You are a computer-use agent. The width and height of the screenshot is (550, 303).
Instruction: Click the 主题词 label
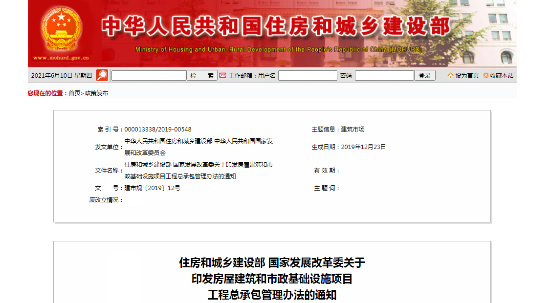click(325, 188)
